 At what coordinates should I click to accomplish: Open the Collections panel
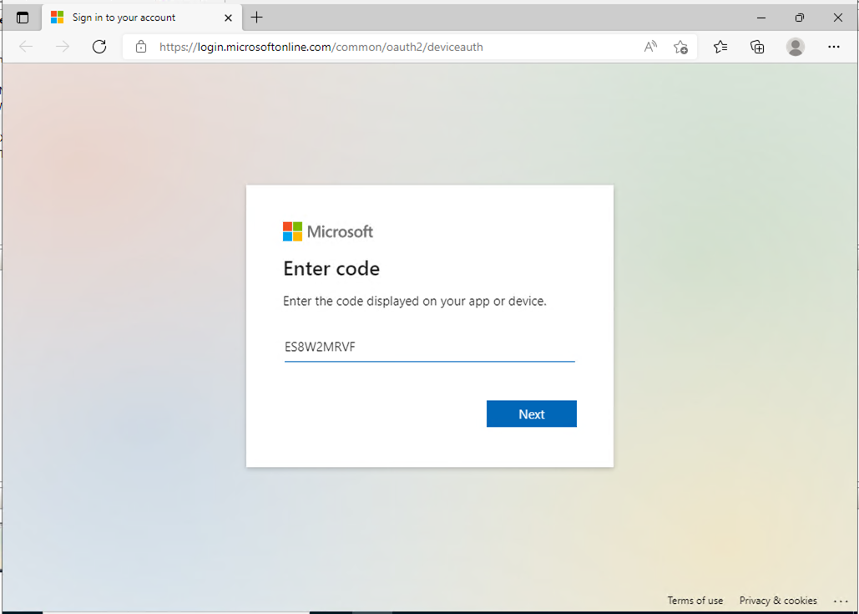(757, 47)
